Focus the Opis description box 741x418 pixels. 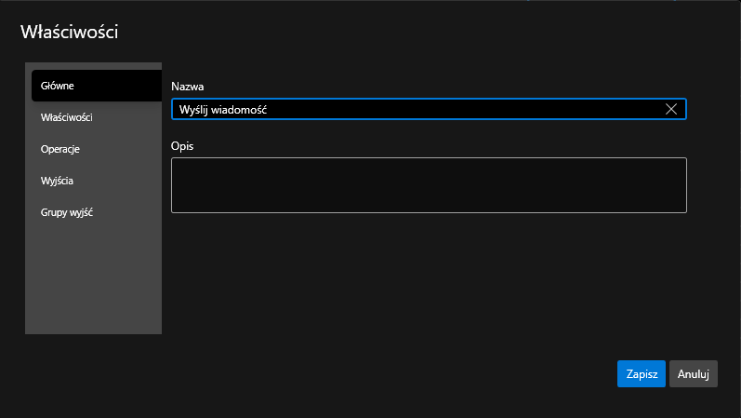click(x=429, y=184)
